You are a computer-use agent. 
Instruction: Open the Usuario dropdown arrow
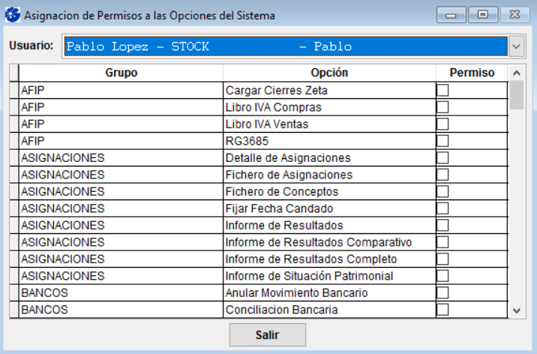click(517, 46)
